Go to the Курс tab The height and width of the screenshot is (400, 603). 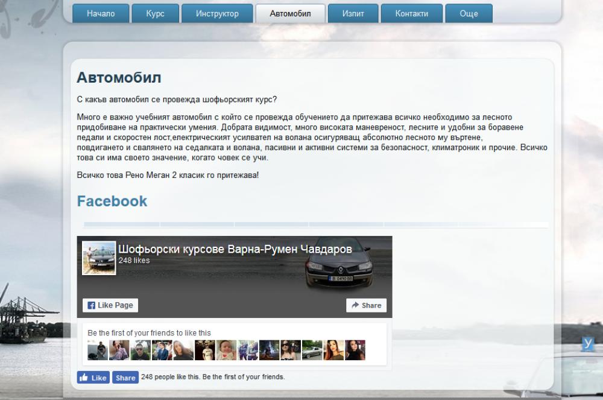click(x=156, y=13)
